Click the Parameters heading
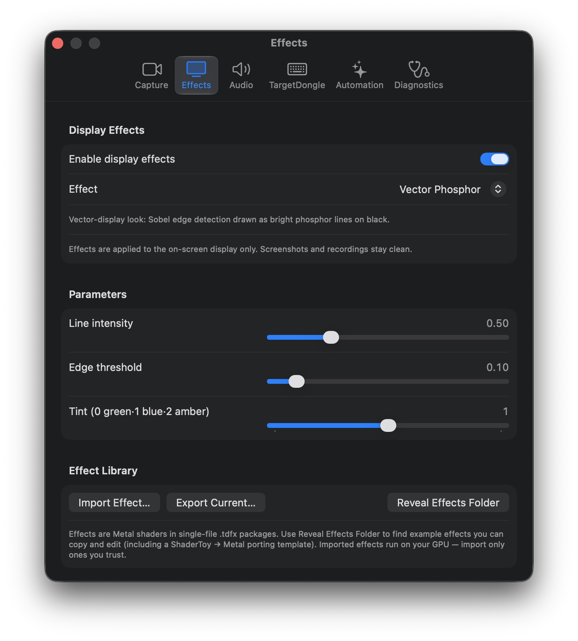Image resolution: width=578 pixels, height=641 pixels. coord(98,294)
